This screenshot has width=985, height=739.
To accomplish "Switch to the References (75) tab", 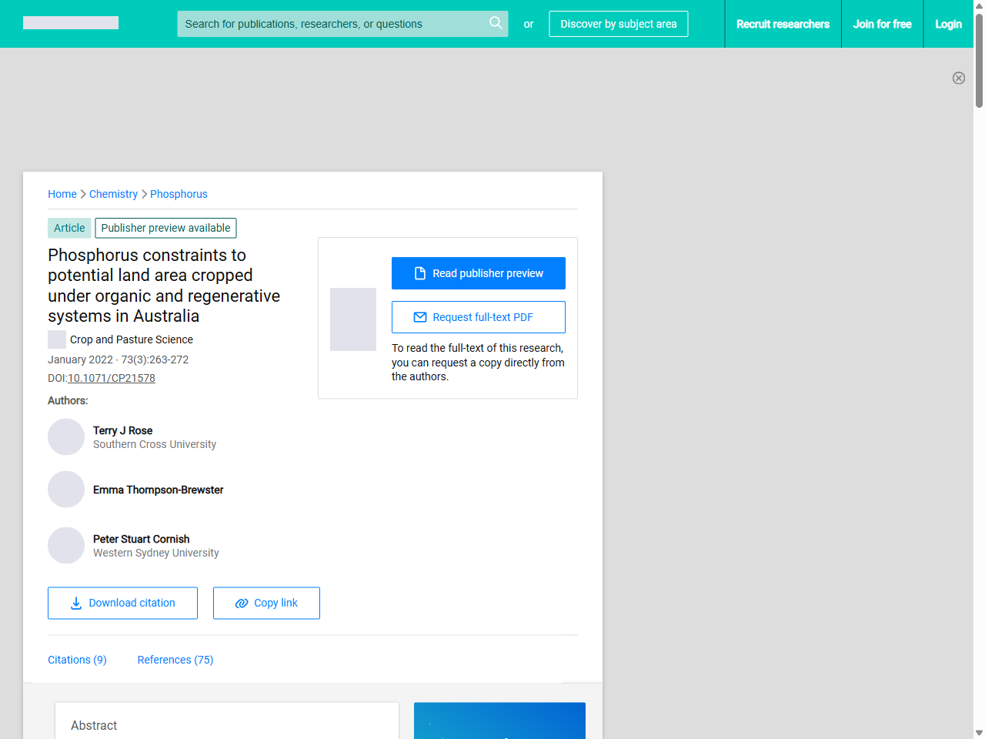I will point(175,660).
